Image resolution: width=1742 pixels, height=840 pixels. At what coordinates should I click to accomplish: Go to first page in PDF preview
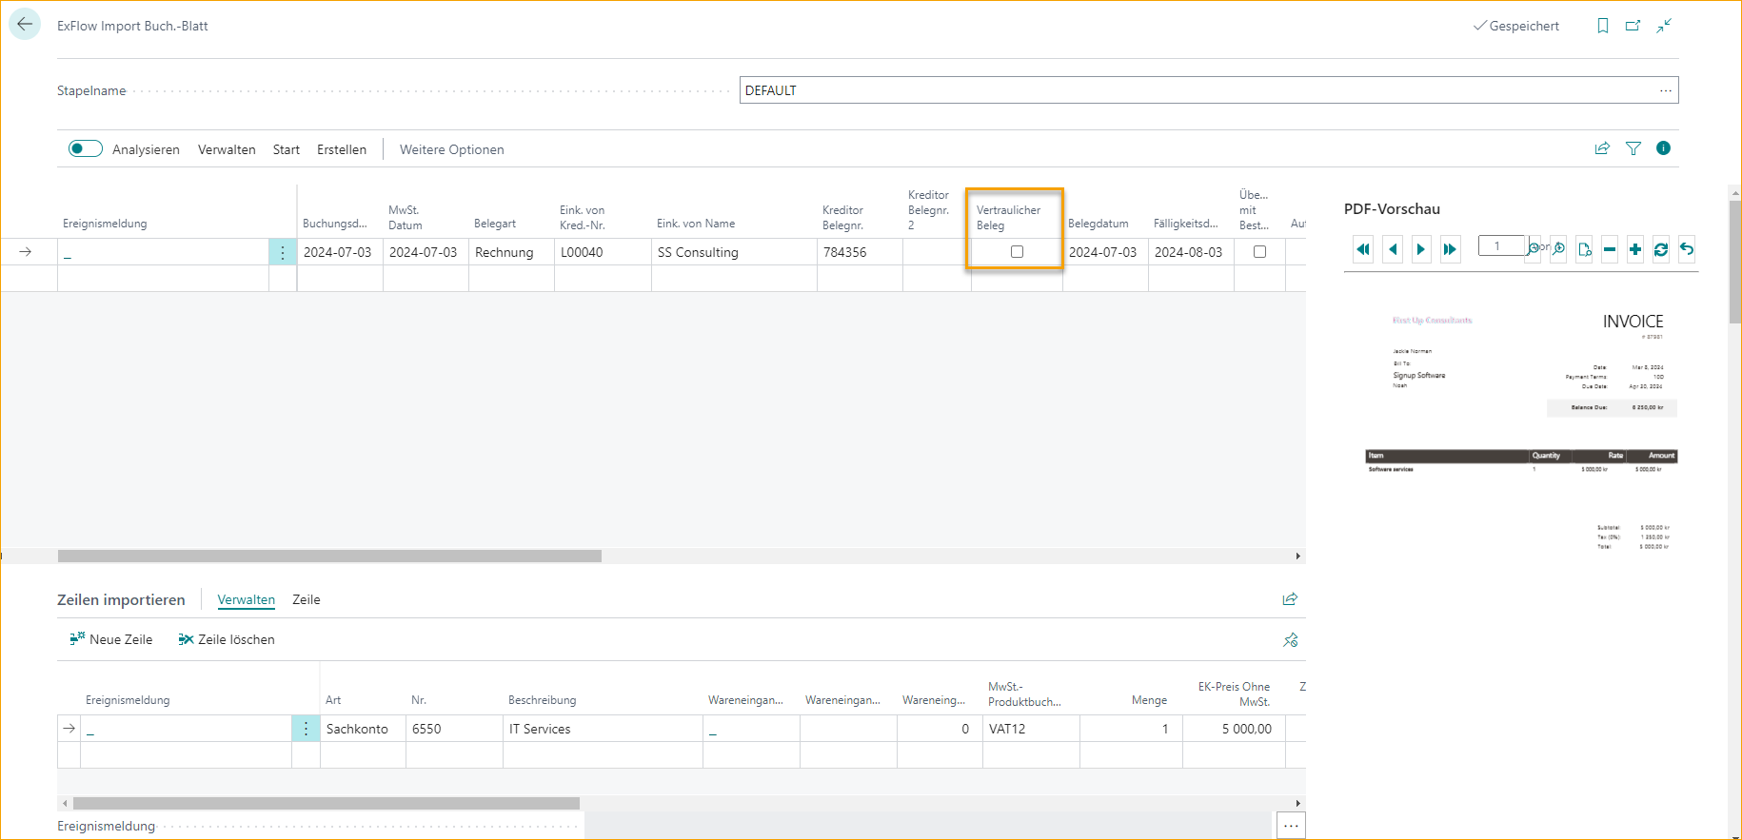tap(1363, 249)
